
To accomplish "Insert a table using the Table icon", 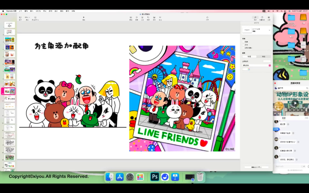I will [x=131, y=17].
